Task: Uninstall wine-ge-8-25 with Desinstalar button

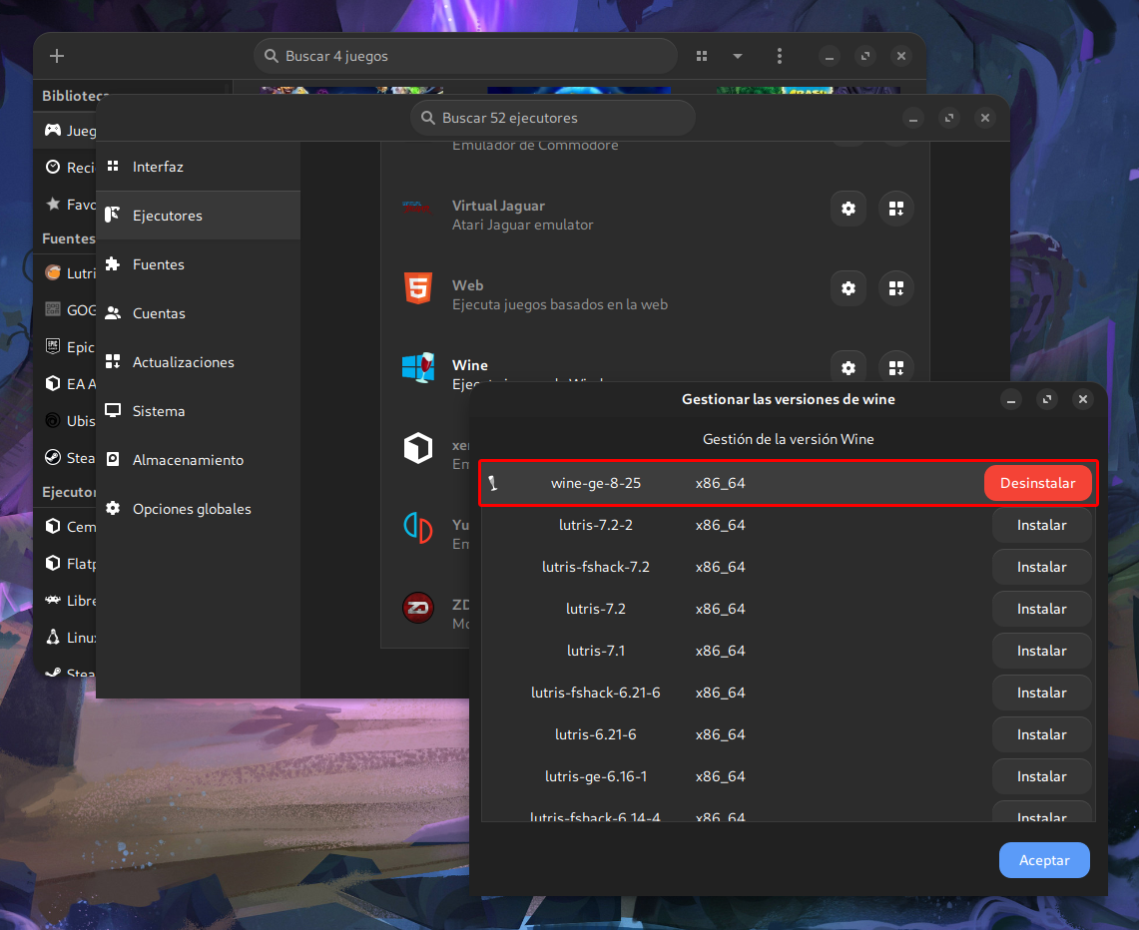Action: tap(1037, 484)
